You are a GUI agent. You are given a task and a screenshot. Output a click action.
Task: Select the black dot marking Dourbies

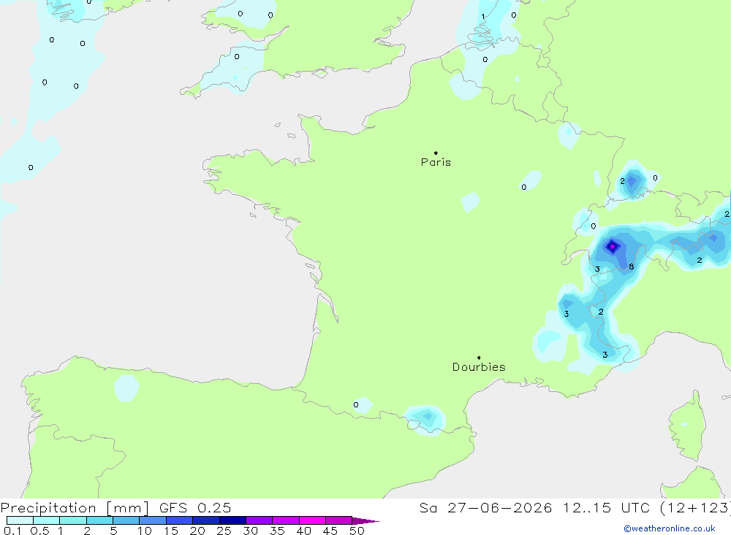pos(479,358)
